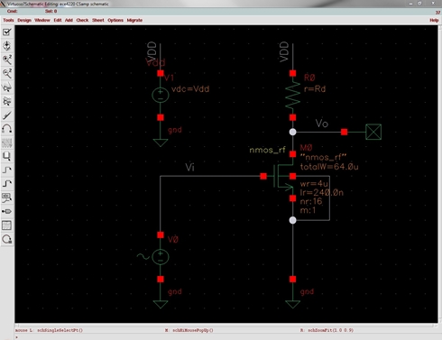Image resolution: width=442 pixels, height=340 pixels.
Task: Open the Command Options form icon
Action: click(7, 225)
